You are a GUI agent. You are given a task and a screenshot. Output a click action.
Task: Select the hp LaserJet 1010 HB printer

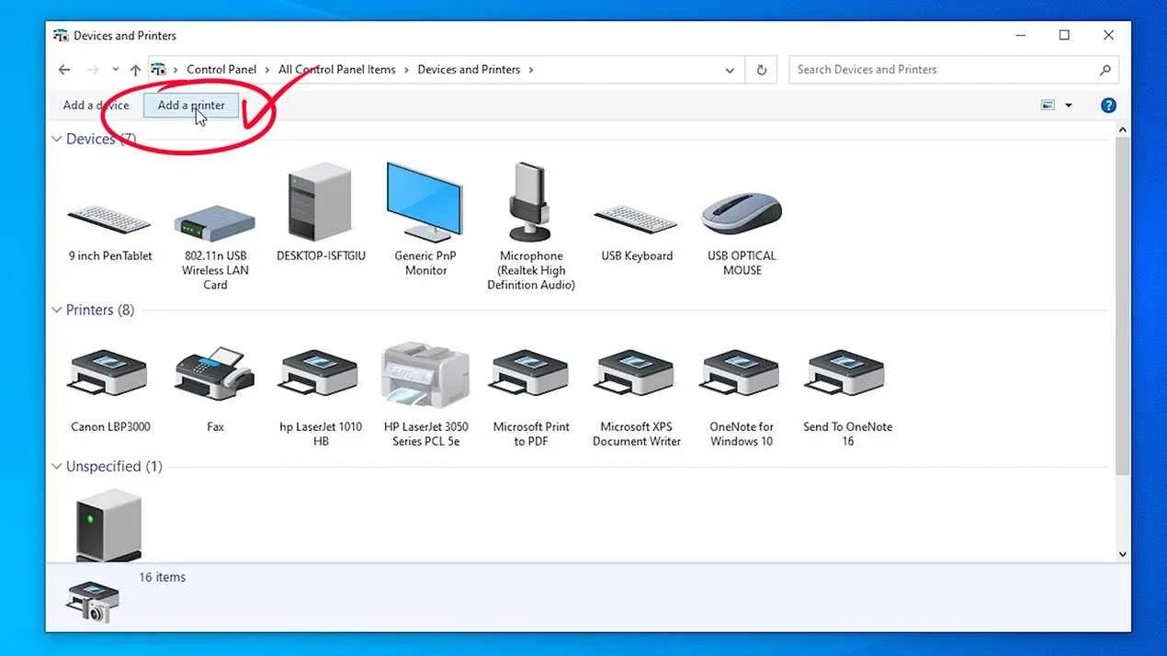(x=320, y=373)
